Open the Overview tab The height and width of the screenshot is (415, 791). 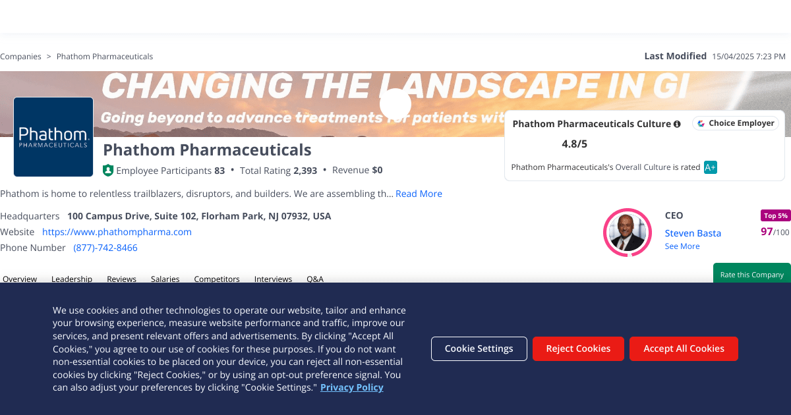coord(20,279)
